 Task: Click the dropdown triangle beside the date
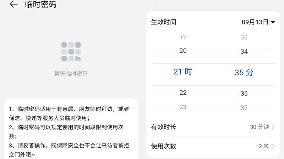coord(273,22)
